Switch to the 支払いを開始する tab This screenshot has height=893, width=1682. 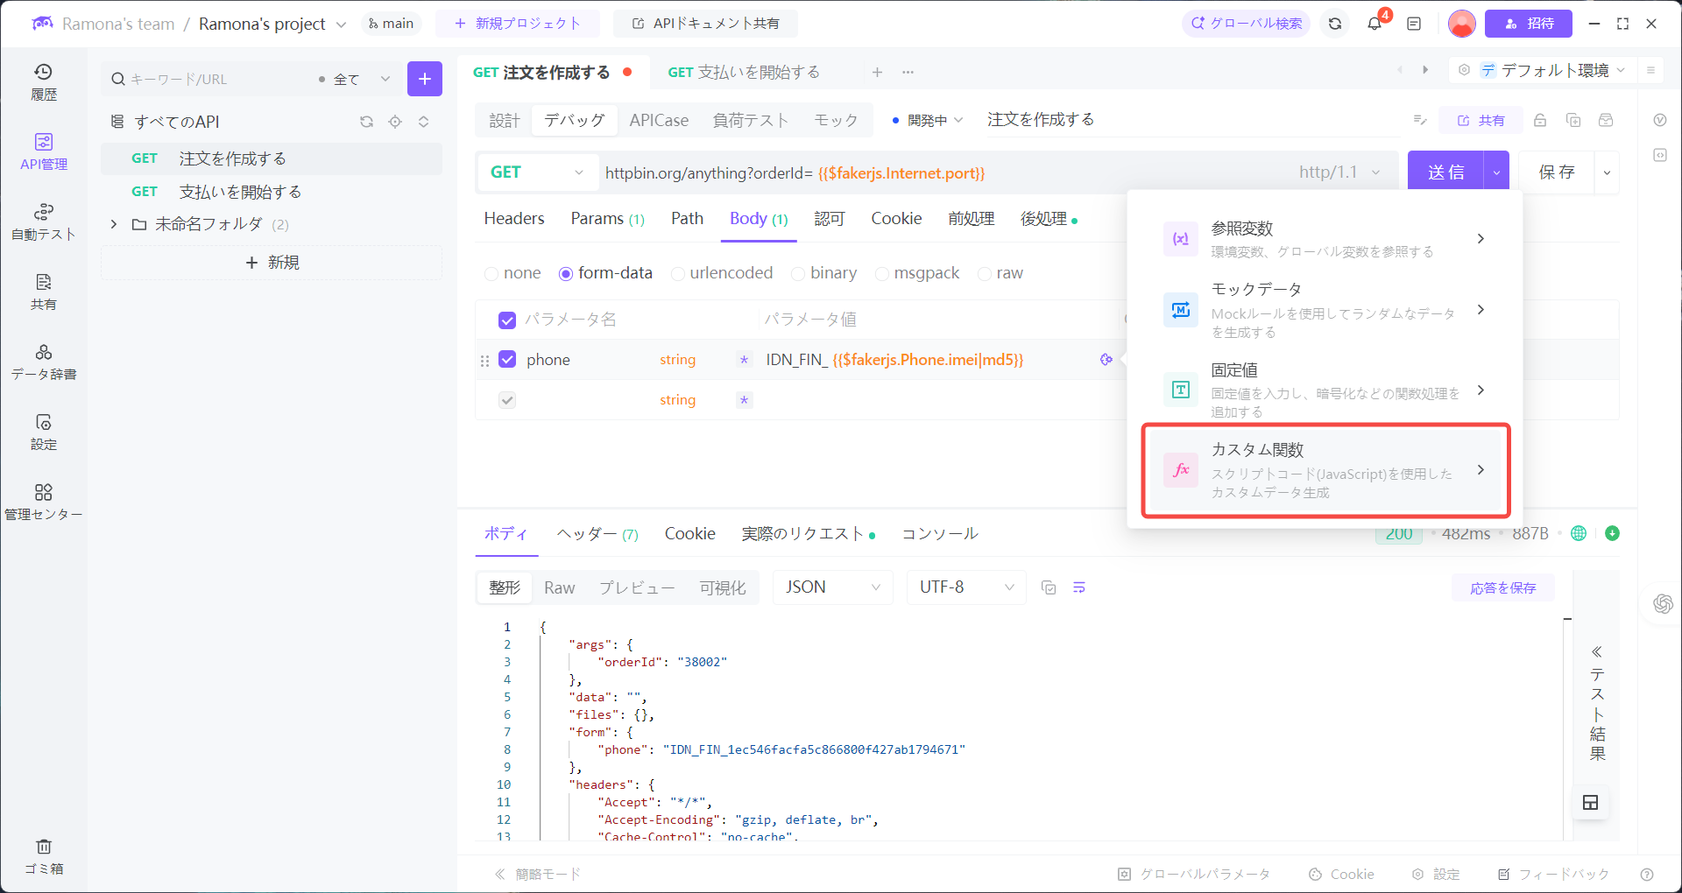(746, 72)
